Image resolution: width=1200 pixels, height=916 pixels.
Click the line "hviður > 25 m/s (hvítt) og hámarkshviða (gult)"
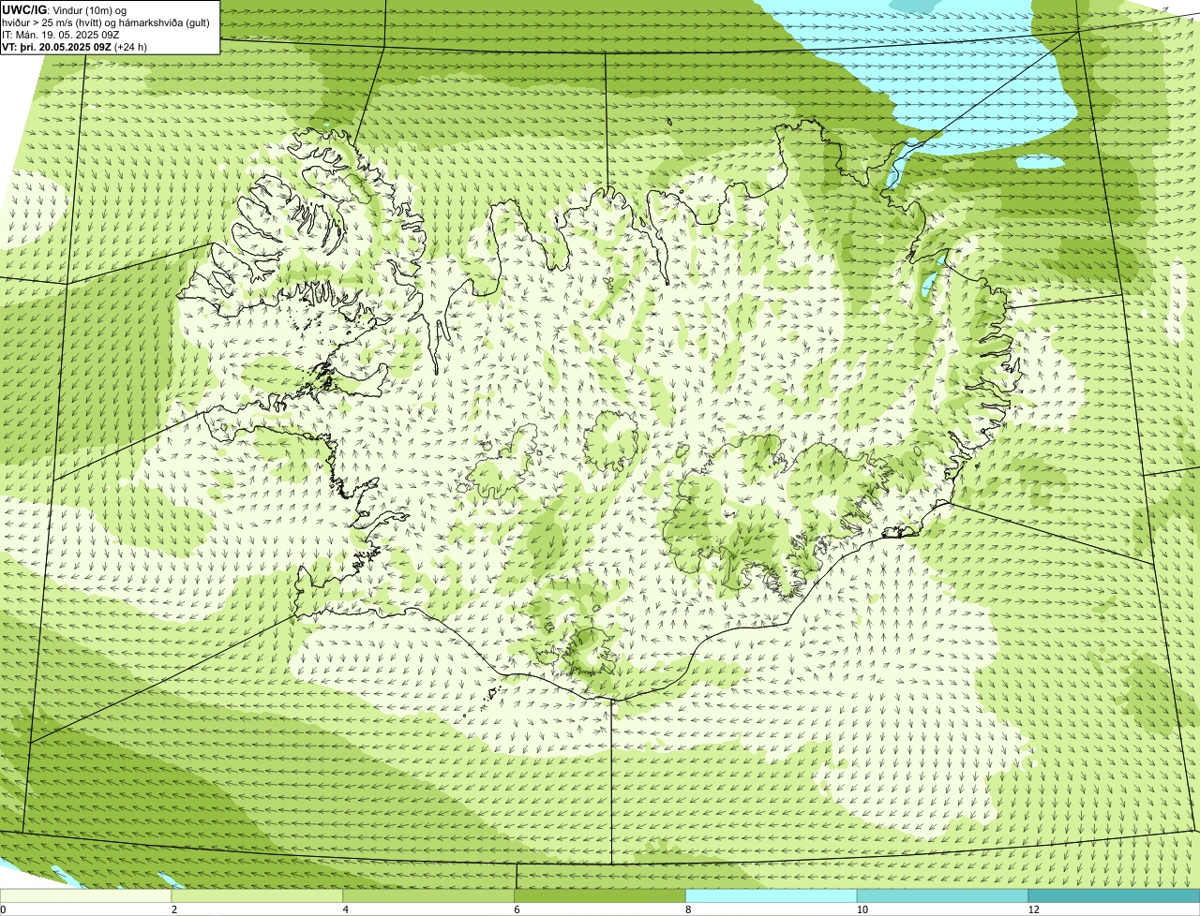coord(106,22)
